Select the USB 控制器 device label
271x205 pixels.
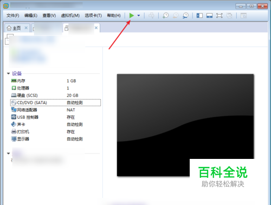click(28, 117)
